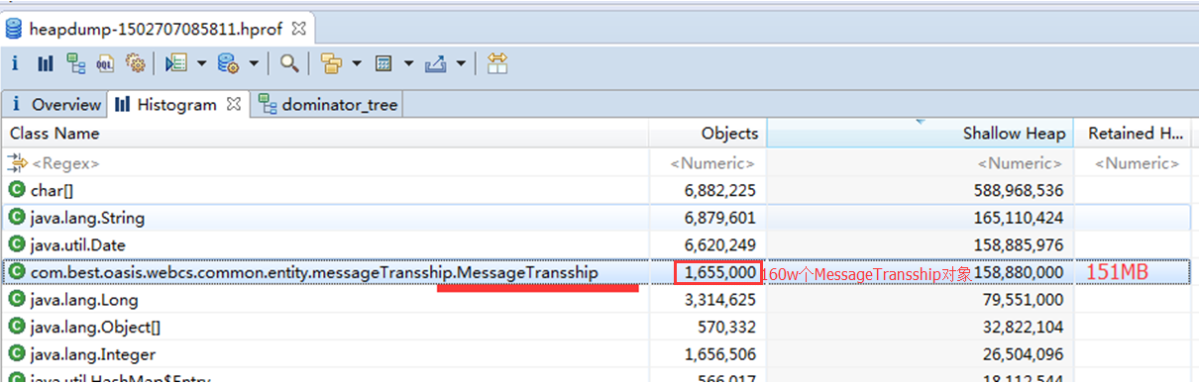This screenshot has width=1199, height=385.
Task: Select the java.lang.Long row
Action: (597, 299)
